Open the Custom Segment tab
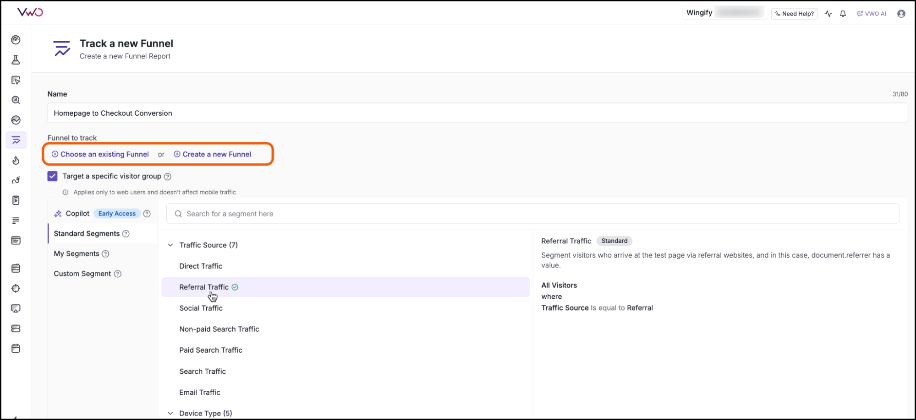916x420 pixels. [82, 274]
